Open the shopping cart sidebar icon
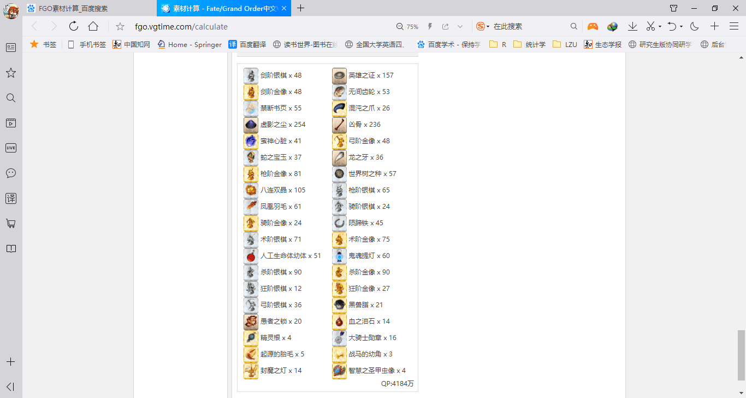Image resolution: width=746 pixels, height=398 pixels. tap(11, 224)
